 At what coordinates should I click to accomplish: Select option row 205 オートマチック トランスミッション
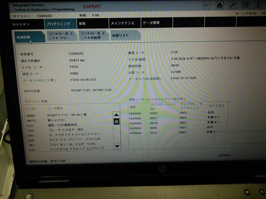point(70,135)
